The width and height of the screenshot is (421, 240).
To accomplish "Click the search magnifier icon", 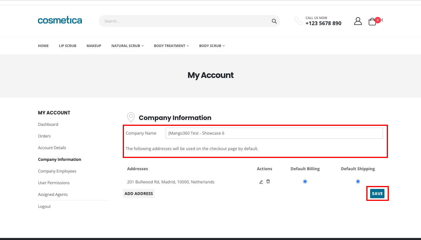I will [274, 21].
